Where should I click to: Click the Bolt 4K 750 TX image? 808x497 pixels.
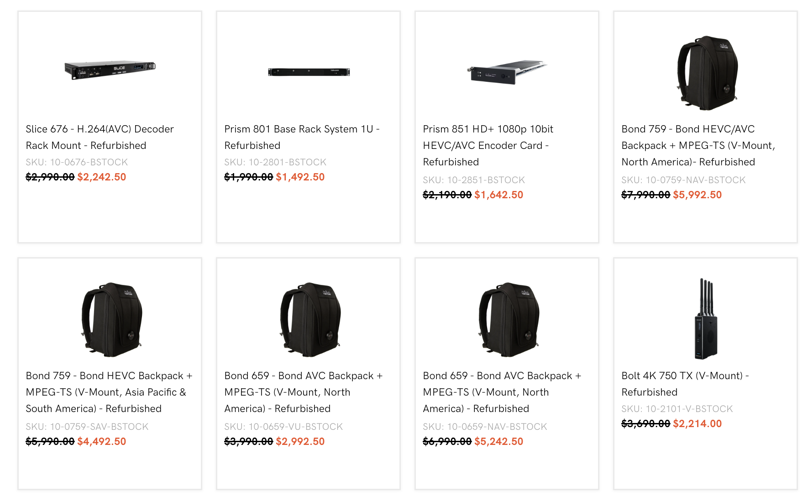click(x=706, y=319)
